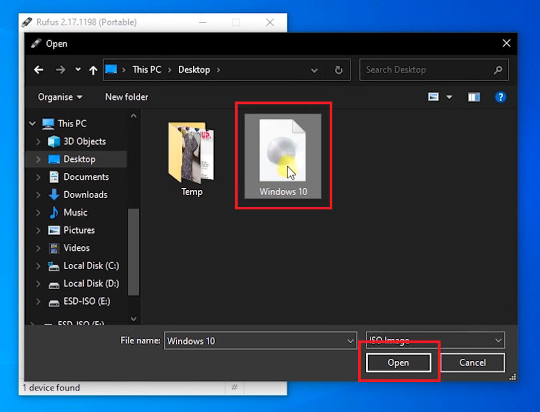Click the address bar dropdown chevron
The width and height of the screenshot is (540, 412).
tap(314, 69)
